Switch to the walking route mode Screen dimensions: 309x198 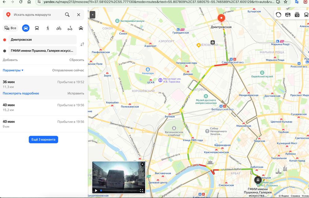pyautogui.click(x=48, y=28)
